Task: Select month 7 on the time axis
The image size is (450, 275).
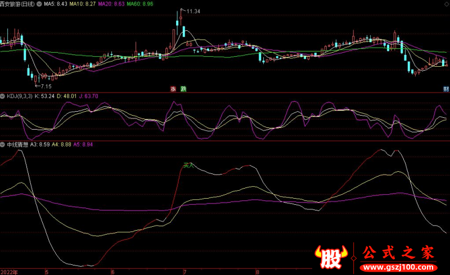Action: click(x=184, y=271)
